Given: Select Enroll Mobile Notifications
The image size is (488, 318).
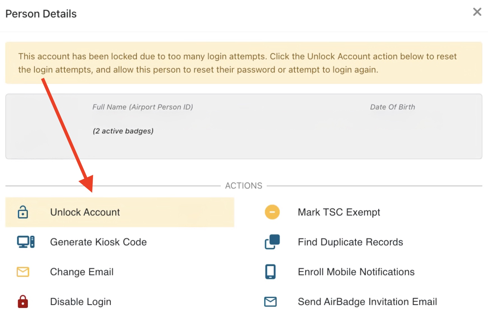Looking at the screenshot, I should click(356, 272).
